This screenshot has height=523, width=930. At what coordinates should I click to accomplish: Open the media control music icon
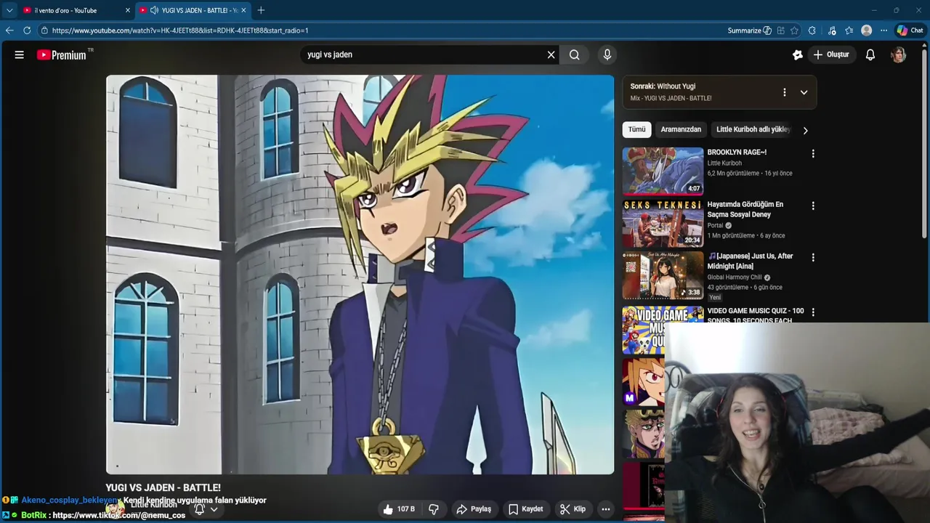tap(832, 31)
